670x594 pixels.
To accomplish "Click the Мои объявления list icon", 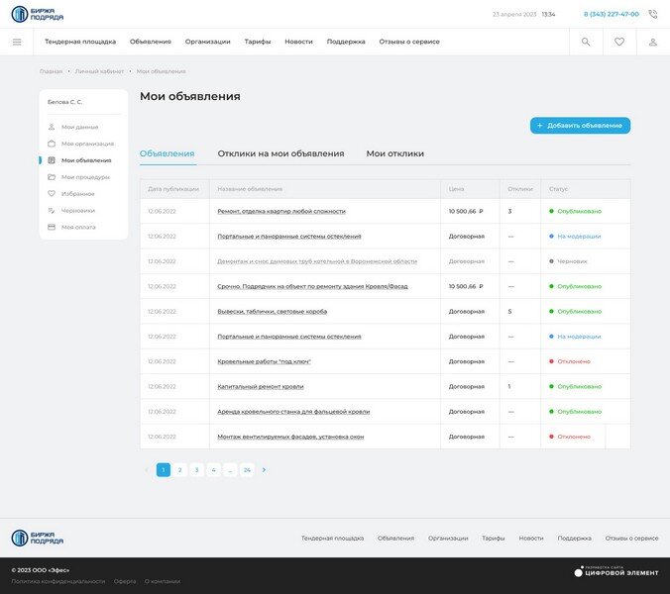I will tap(52, 160).
